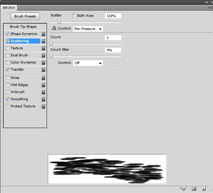Open the Brush Tip Shape section

(23, 27)
